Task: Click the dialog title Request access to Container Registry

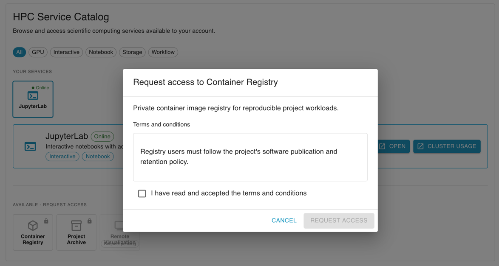Action: click(205, 82)
